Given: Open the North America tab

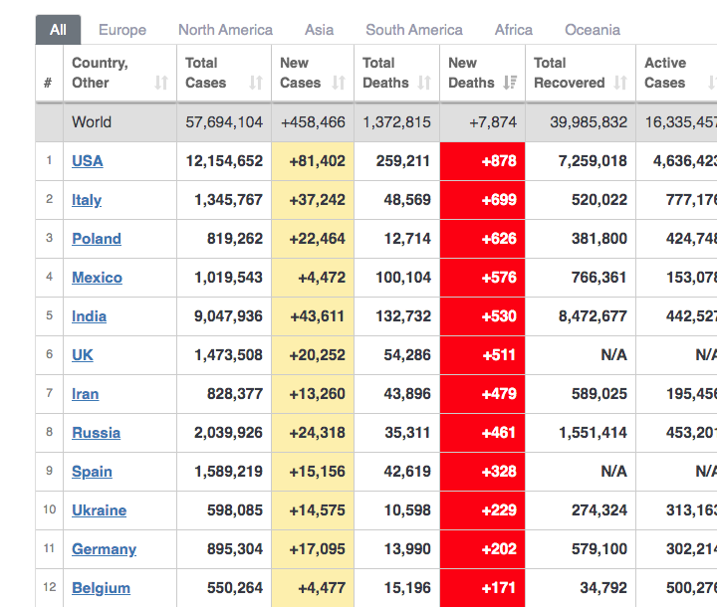Looking at the screenshot, I should [225, 30].
